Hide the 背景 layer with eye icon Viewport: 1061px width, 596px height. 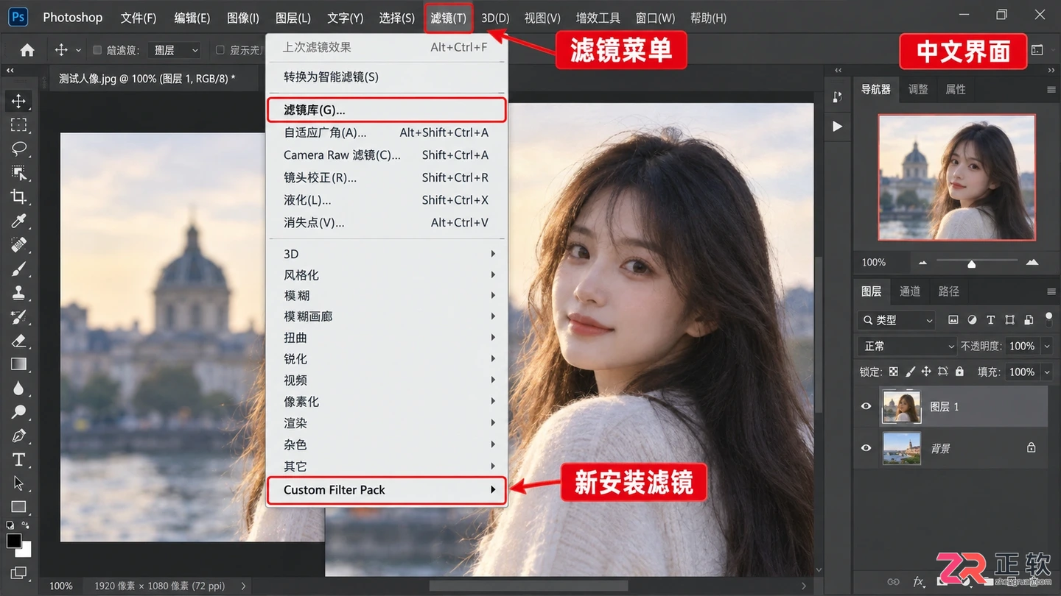coord(866,448)
